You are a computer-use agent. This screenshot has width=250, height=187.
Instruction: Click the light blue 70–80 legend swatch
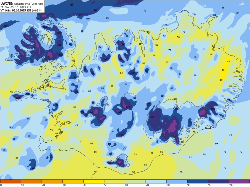[x=156, y=182]
